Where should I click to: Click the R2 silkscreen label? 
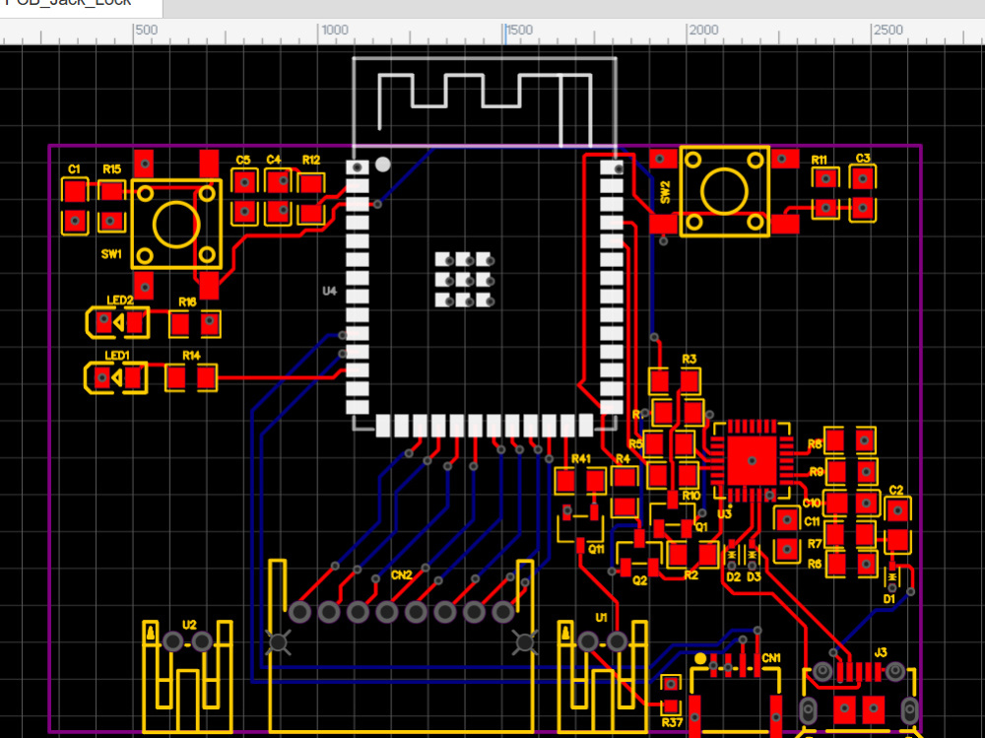click(691, 574)
